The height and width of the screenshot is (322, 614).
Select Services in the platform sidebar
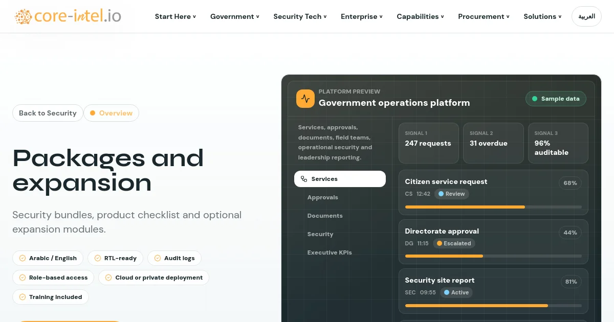pos(340,179)
